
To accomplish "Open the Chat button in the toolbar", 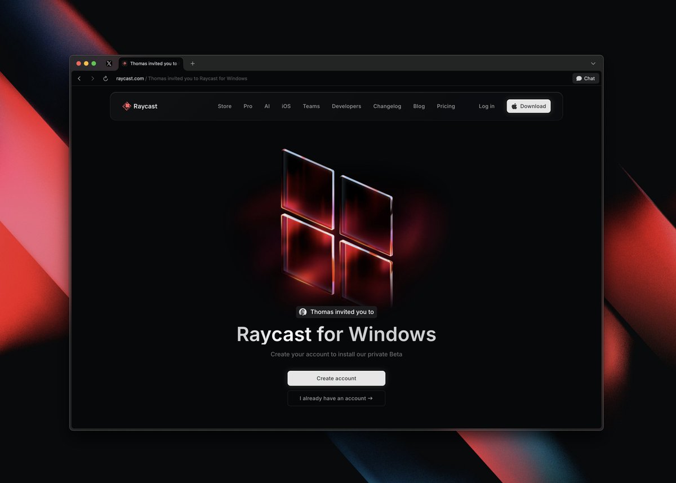I will [586, 78].
